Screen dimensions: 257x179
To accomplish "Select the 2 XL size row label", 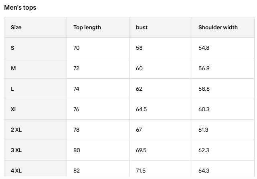I will click(16, 130).
